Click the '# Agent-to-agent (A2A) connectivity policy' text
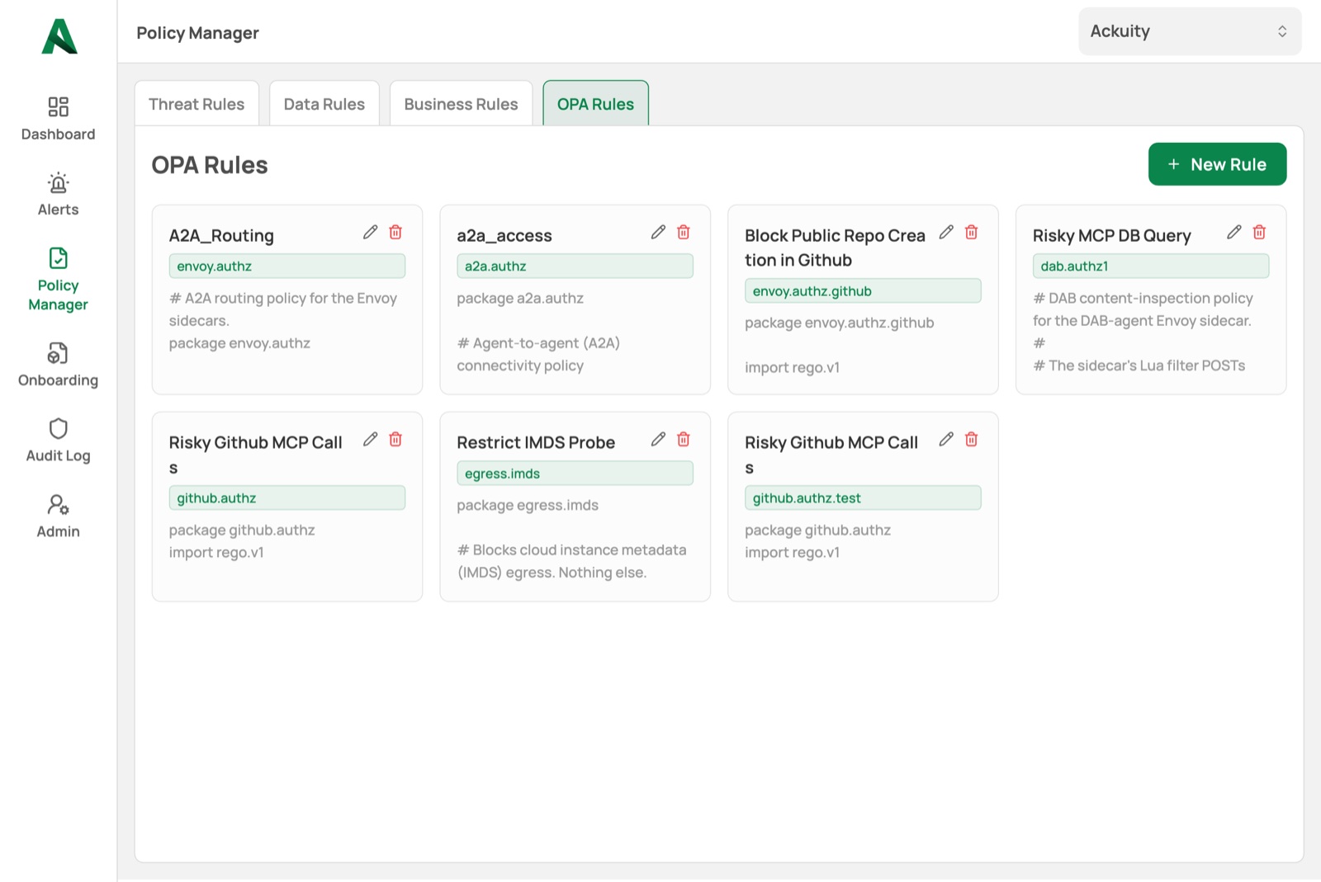The height and width of the screenshot is (882, 1321). point(538,354)
